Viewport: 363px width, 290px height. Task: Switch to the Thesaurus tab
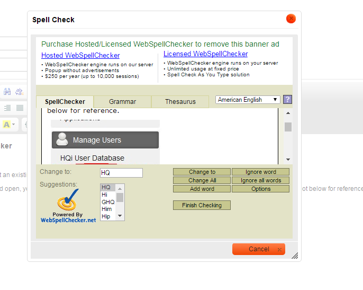pyautogui.click(x=180, y=102)
